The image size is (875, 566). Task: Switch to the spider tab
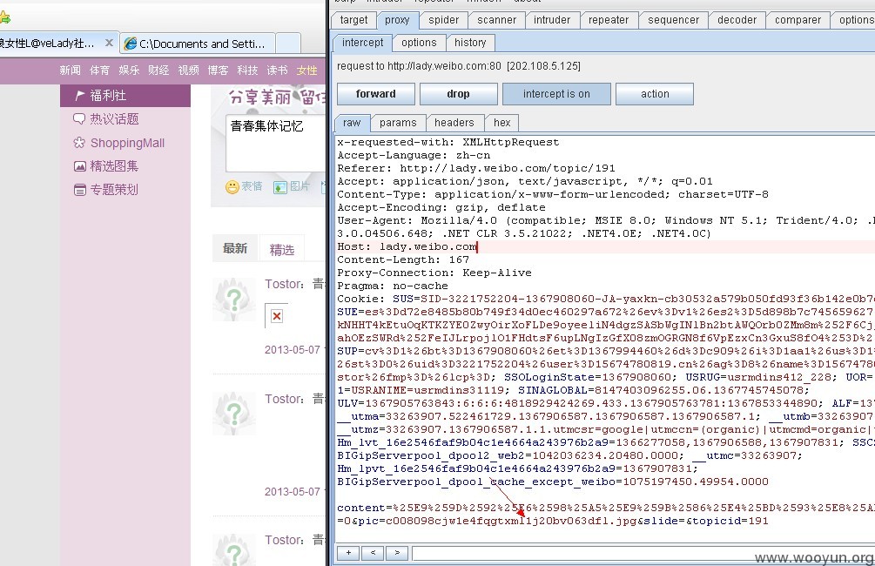tap(444, 20)
